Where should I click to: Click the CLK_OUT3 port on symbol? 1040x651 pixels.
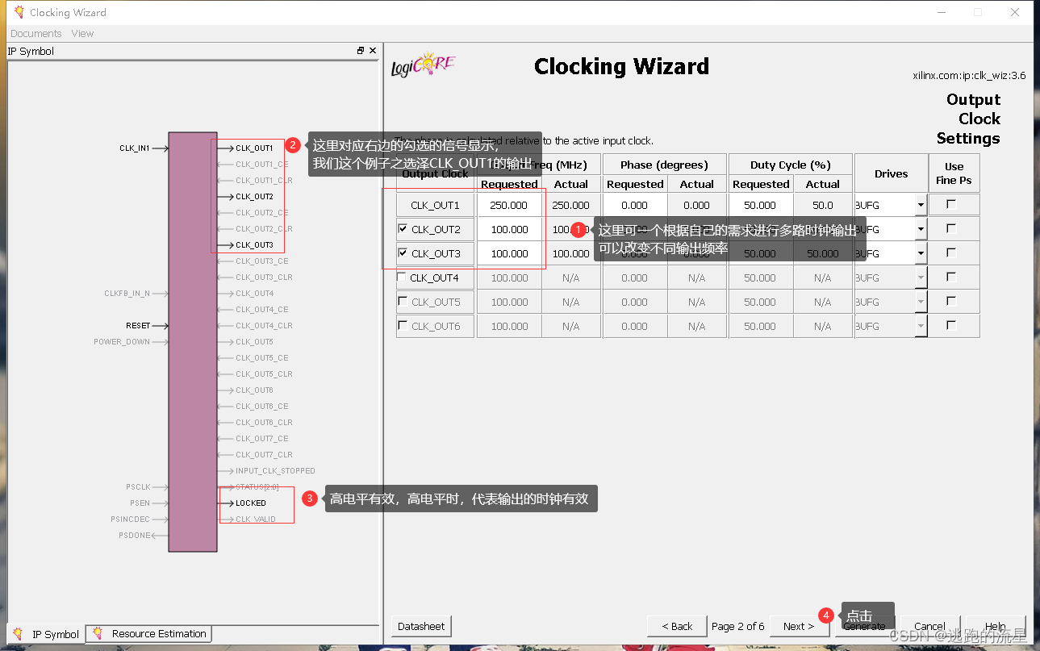tap(254, 245)
